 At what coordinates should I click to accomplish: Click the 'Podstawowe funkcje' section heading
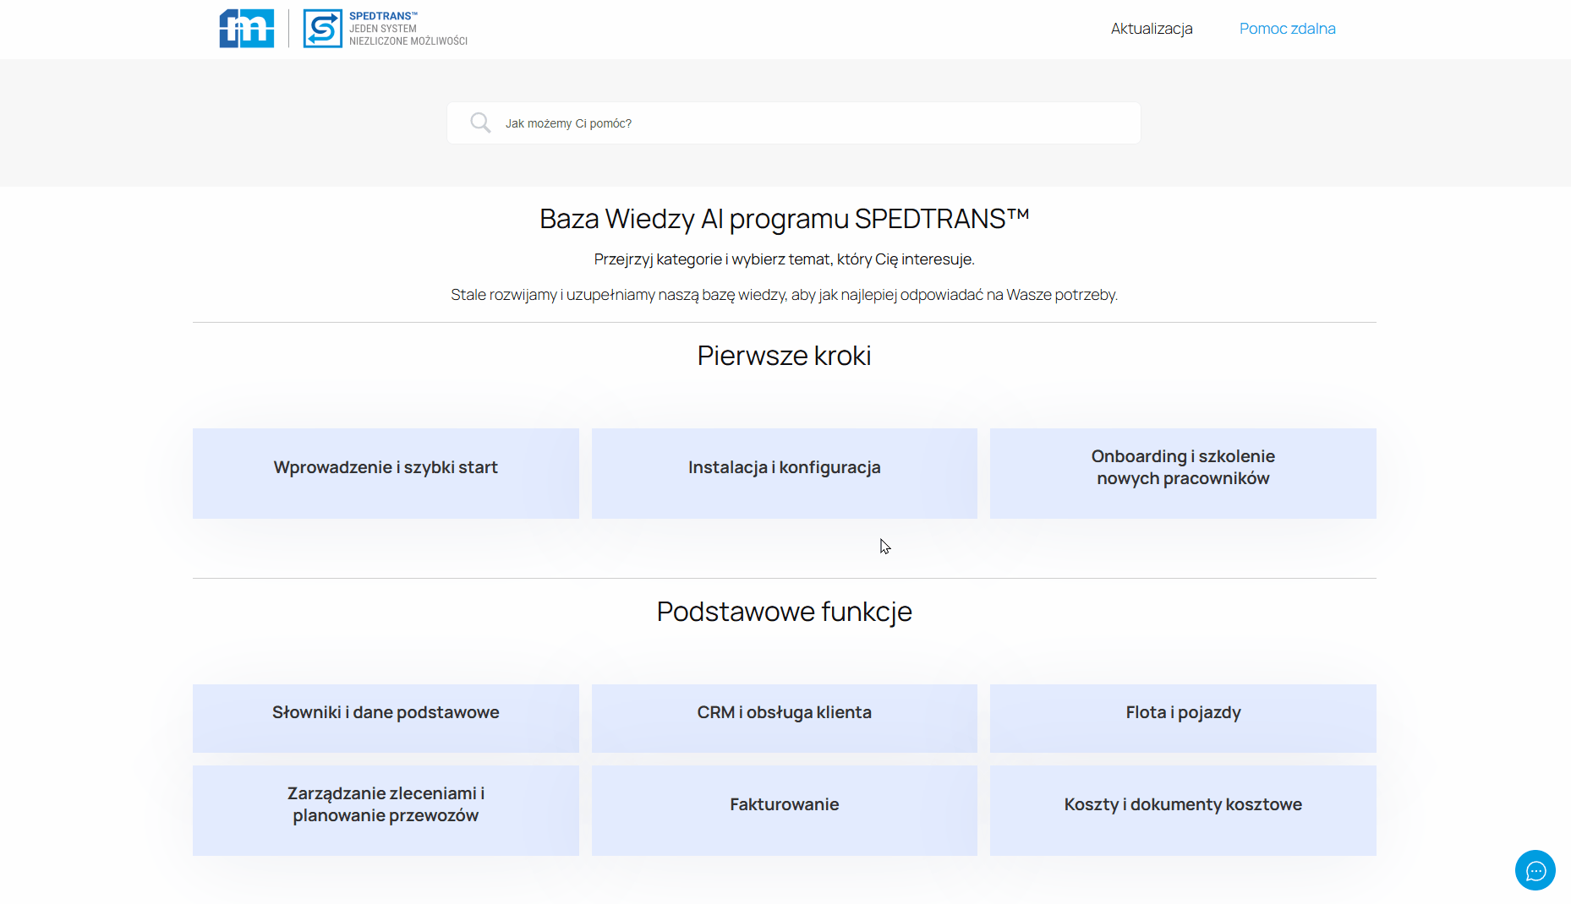(784, 612)
